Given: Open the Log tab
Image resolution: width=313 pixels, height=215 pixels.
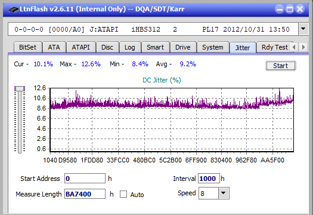Looking at the screenshot, I should pos(130,47).
